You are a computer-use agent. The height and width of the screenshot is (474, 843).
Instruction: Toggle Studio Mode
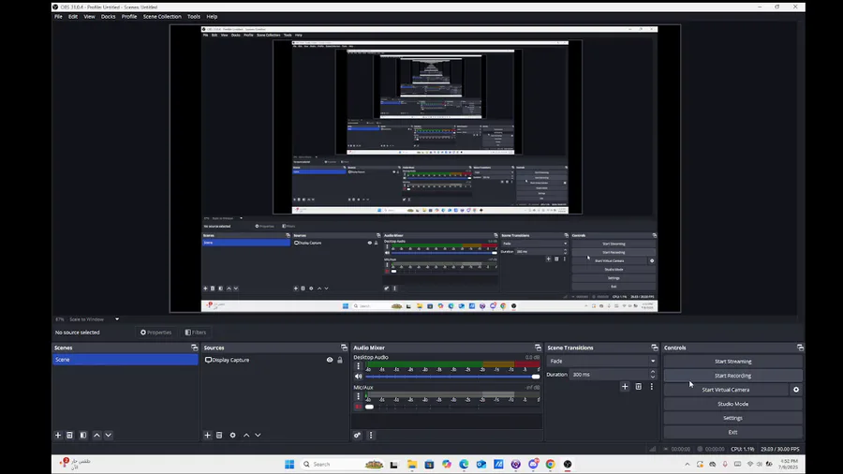tap(732, 404)
